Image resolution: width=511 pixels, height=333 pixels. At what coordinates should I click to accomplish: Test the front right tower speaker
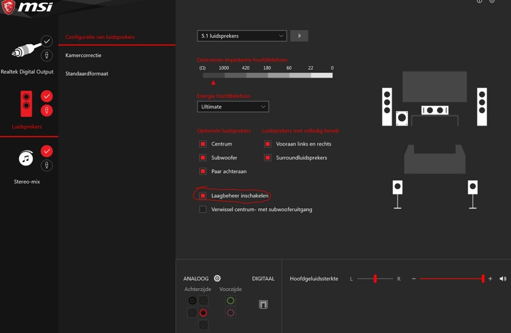coord(482,107)
